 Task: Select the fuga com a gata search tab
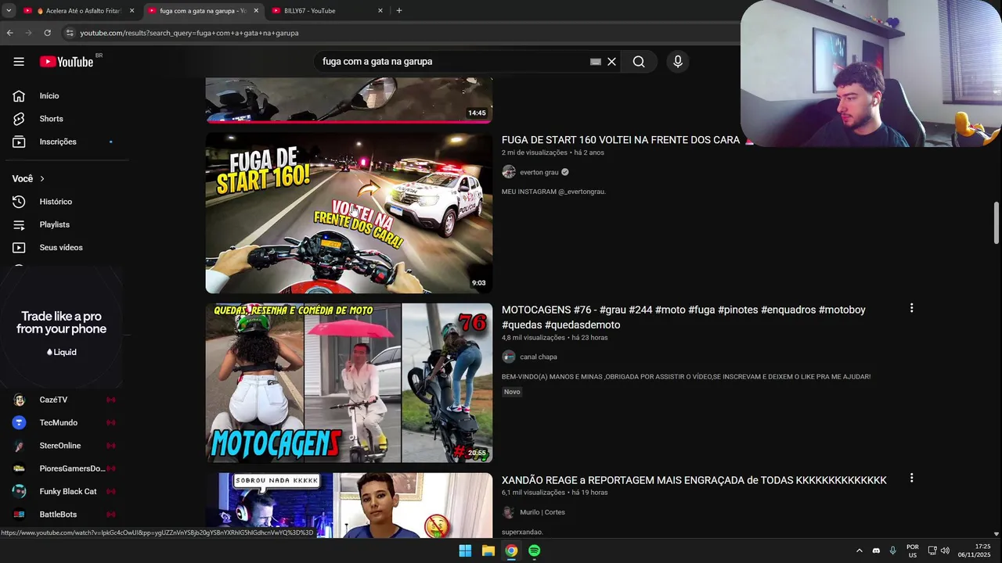click(x=203, y=11)
